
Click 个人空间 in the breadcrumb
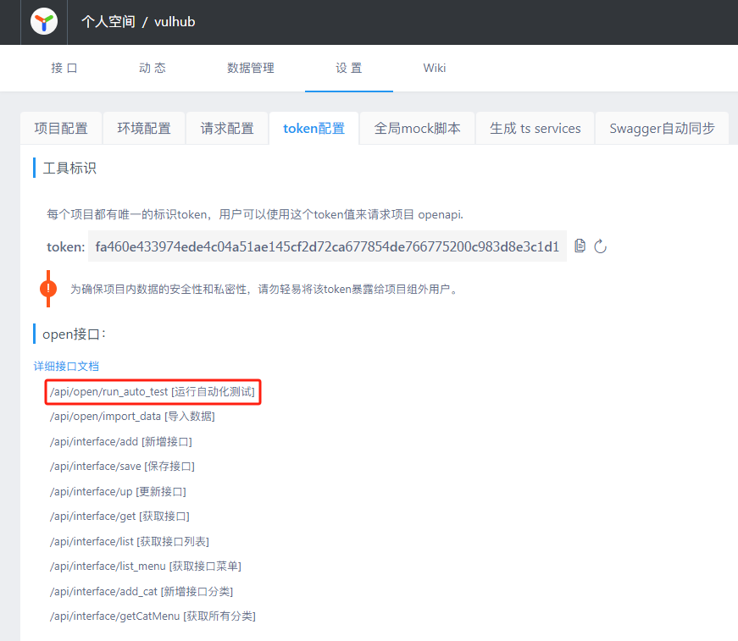108,22
